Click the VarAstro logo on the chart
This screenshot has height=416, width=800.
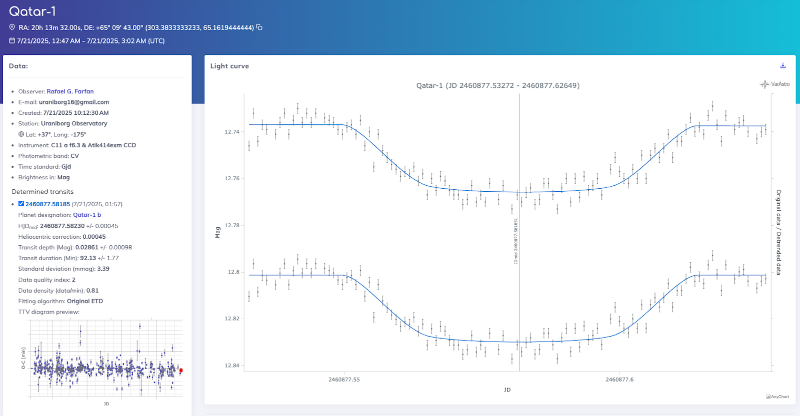pos(775,84)
